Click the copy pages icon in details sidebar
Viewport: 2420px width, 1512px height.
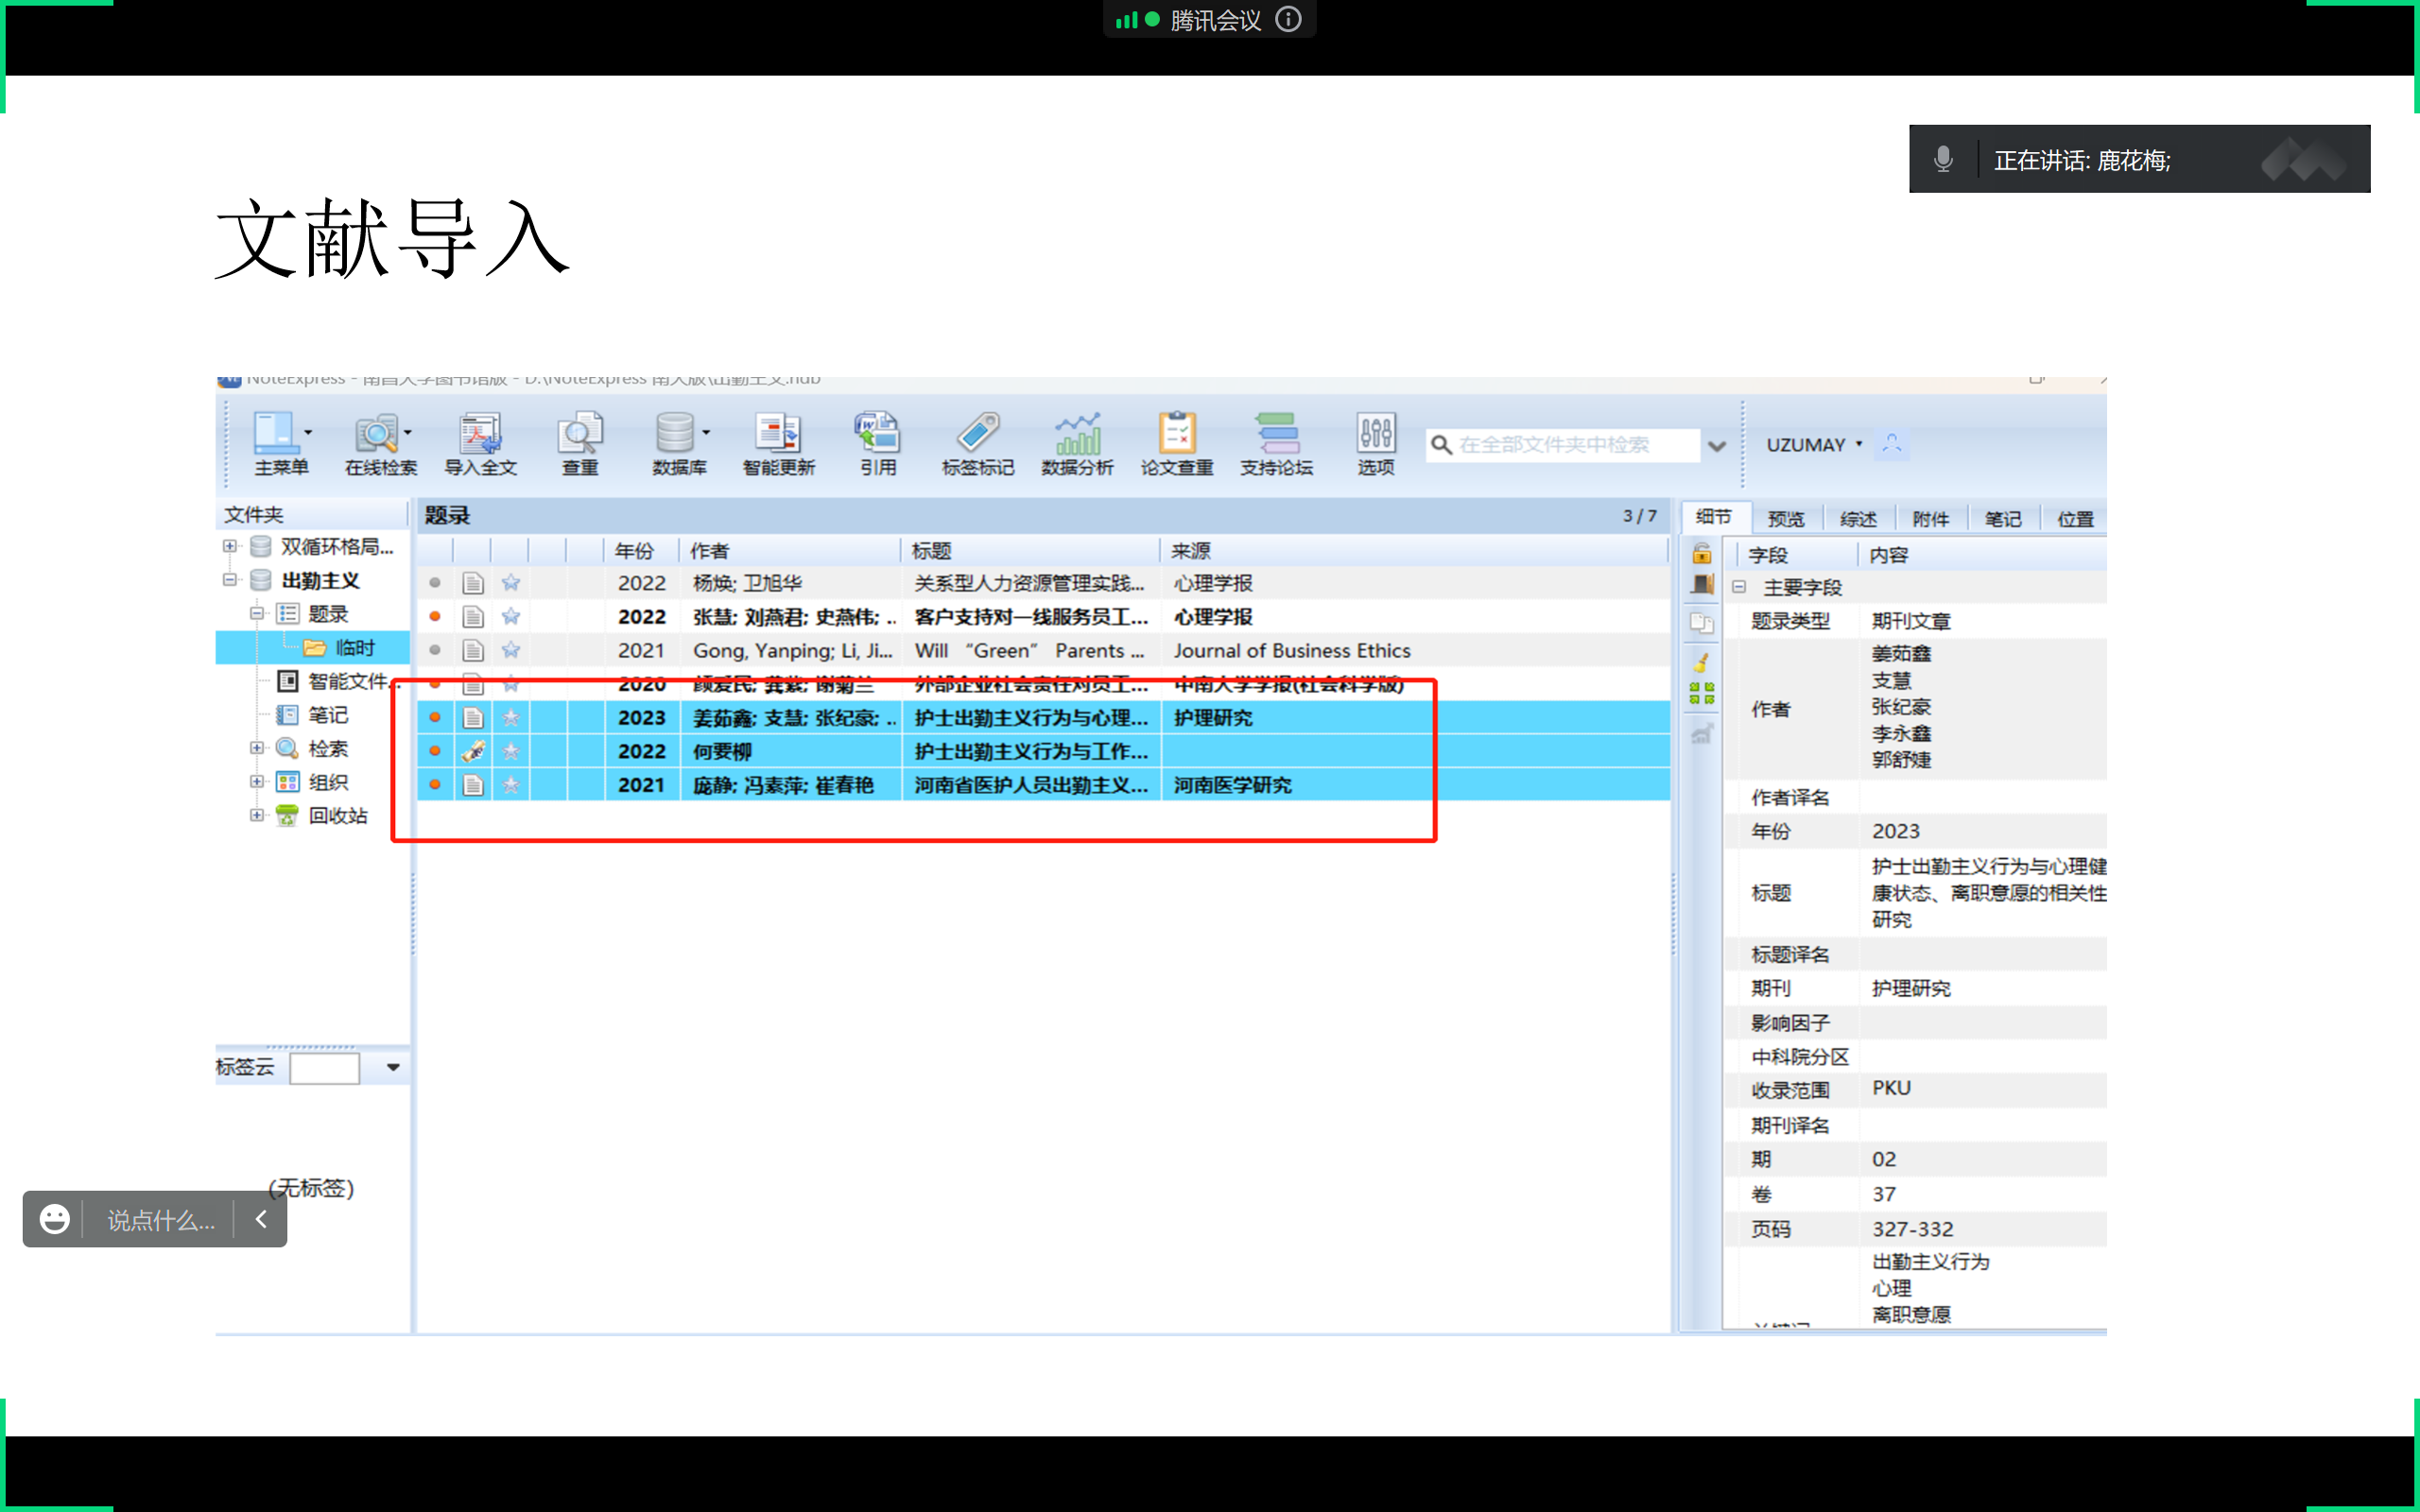coord(1702,623)
